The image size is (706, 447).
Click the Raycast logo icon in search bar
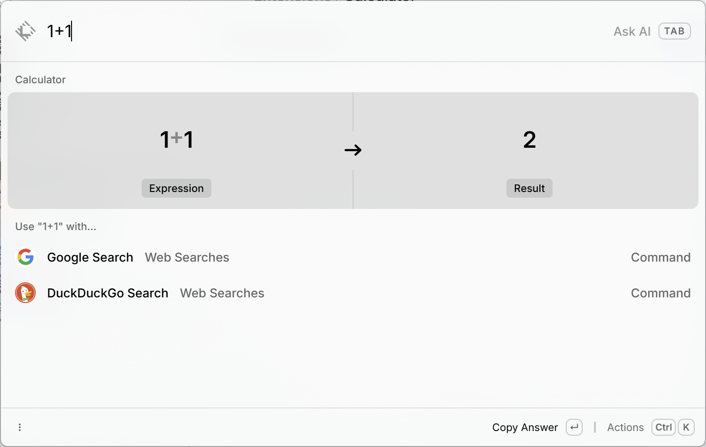[x=25, y=31]
